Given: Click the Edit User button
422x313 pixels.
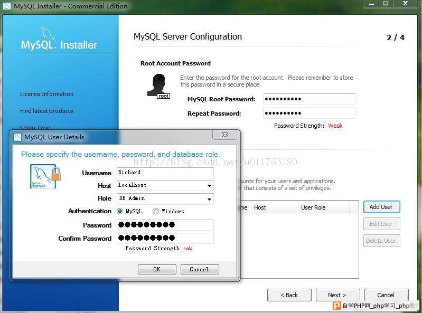Looking at the screenshot, I should pos(382,224).
